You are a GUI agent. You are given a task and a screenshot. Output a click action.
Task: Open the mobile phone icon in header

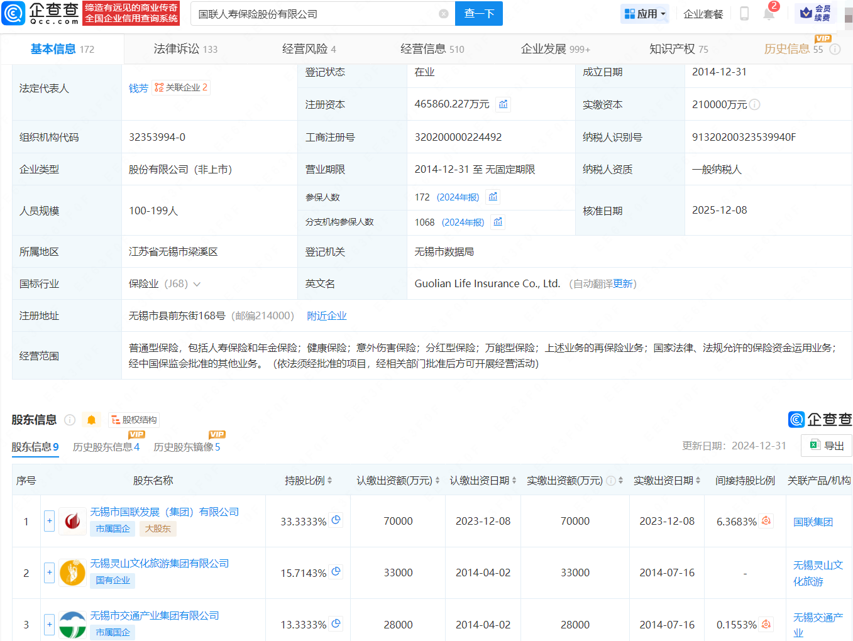click(744, 14)
